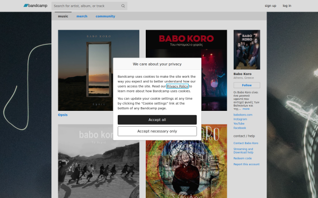This screenshot has height=198, width=318.
Task: Open Streaming and Download help
Action: (x=243, y=150)
